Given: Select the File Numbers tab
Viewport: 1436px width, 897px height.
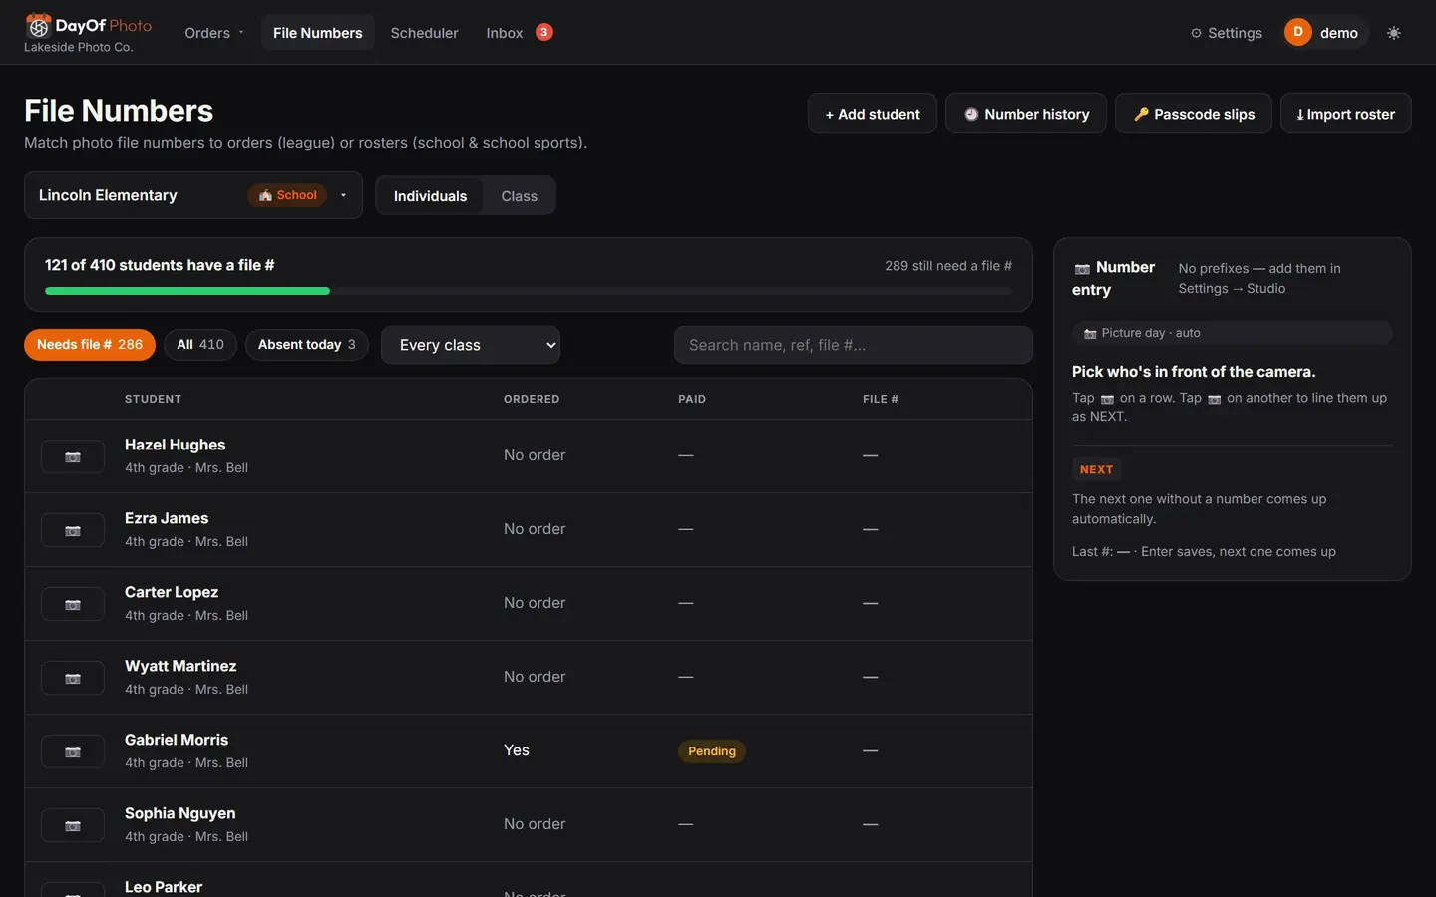Looking at the screenshot, I should (317, 33).
